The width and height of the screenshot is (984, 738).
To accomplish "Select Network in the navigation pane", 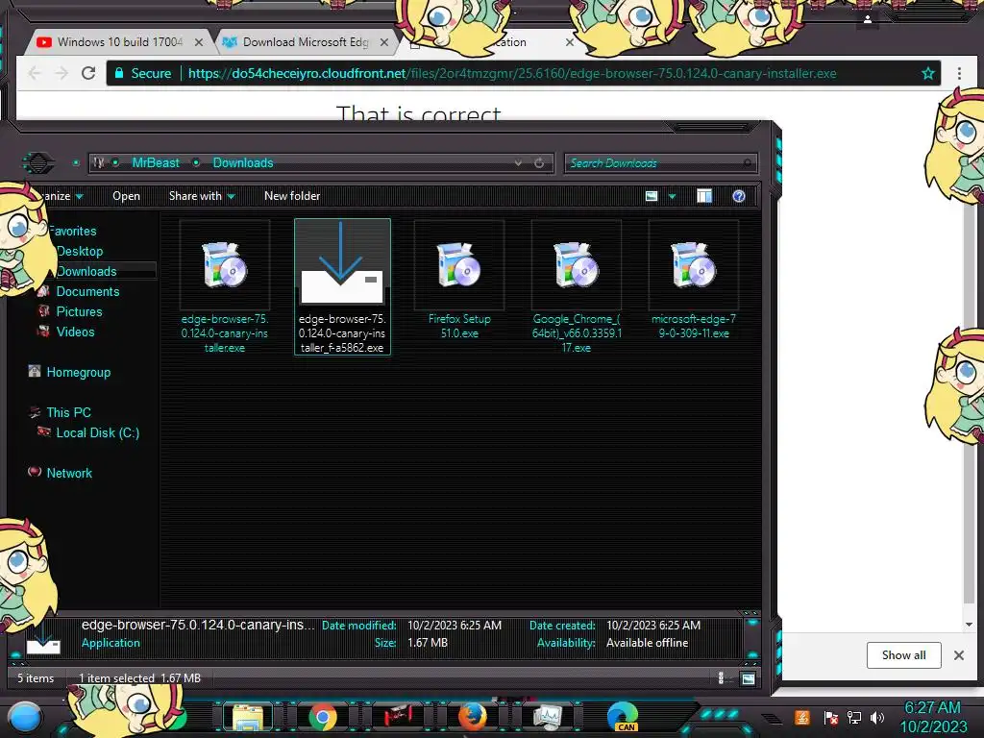I will (69, 473).
